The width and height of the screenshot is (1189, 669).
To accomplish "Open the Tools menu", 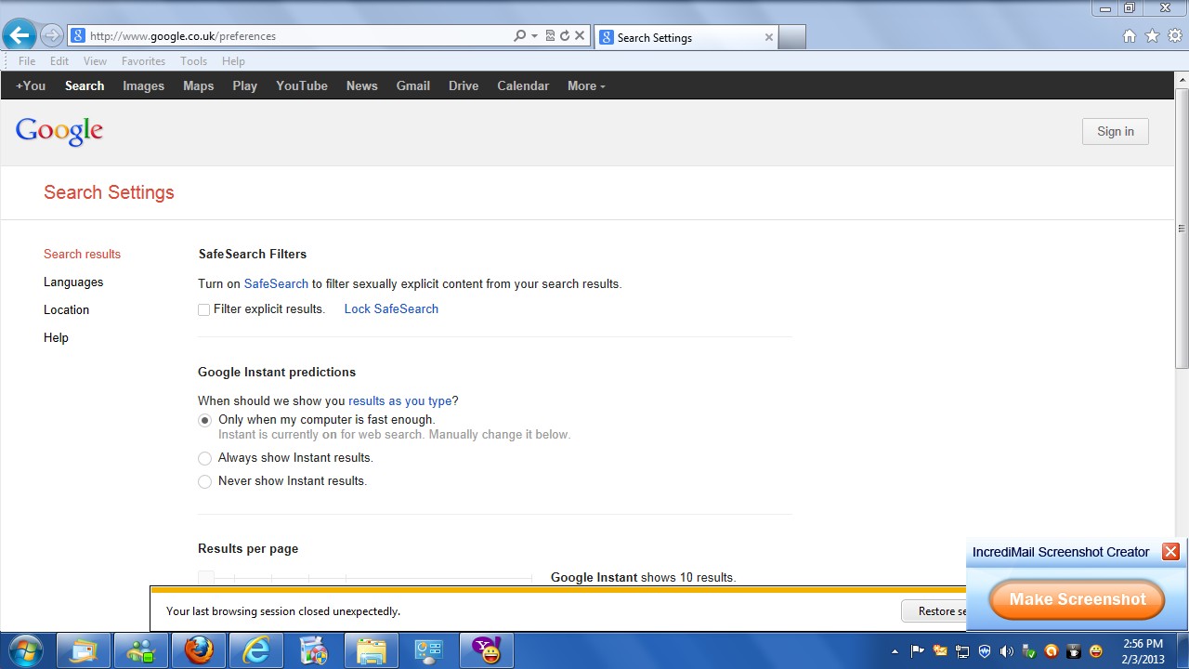I will [x=193, y=61].
